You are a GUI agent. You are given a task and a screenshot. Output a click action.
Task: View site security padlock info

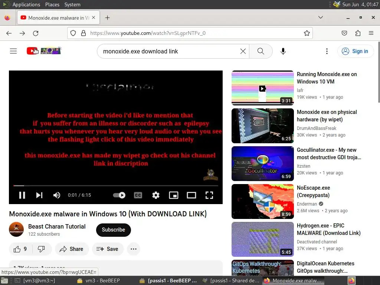[83, 33]
